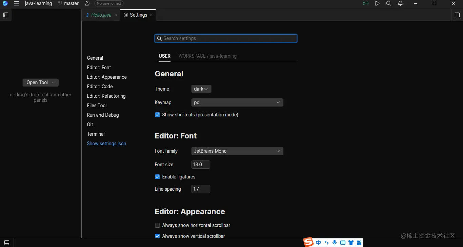
Task: Close the Settings tab
Action: [x=151, y=15]
